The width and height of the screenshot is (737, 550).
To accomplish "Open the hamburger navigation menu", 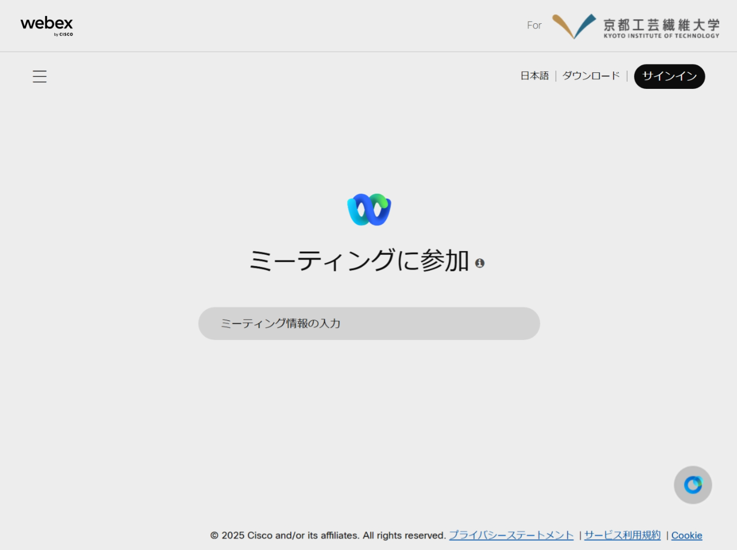I will tap(40, 76).
